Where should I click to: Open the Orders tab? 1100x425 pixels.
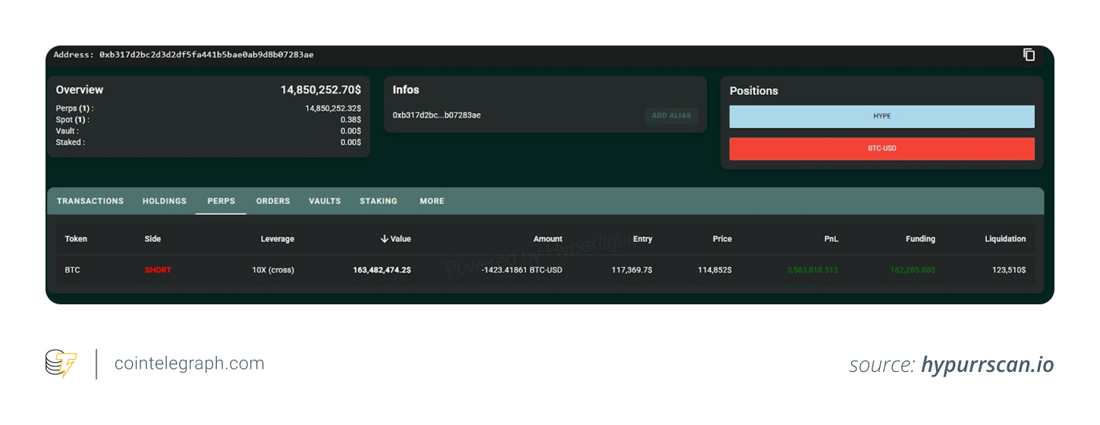point(273,201)
